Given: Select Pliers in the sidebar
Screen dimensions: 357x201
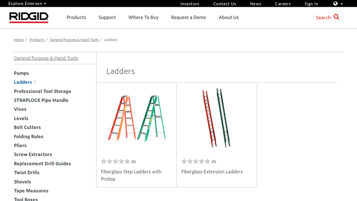Looking at the screenshot, I should [20, 146].
